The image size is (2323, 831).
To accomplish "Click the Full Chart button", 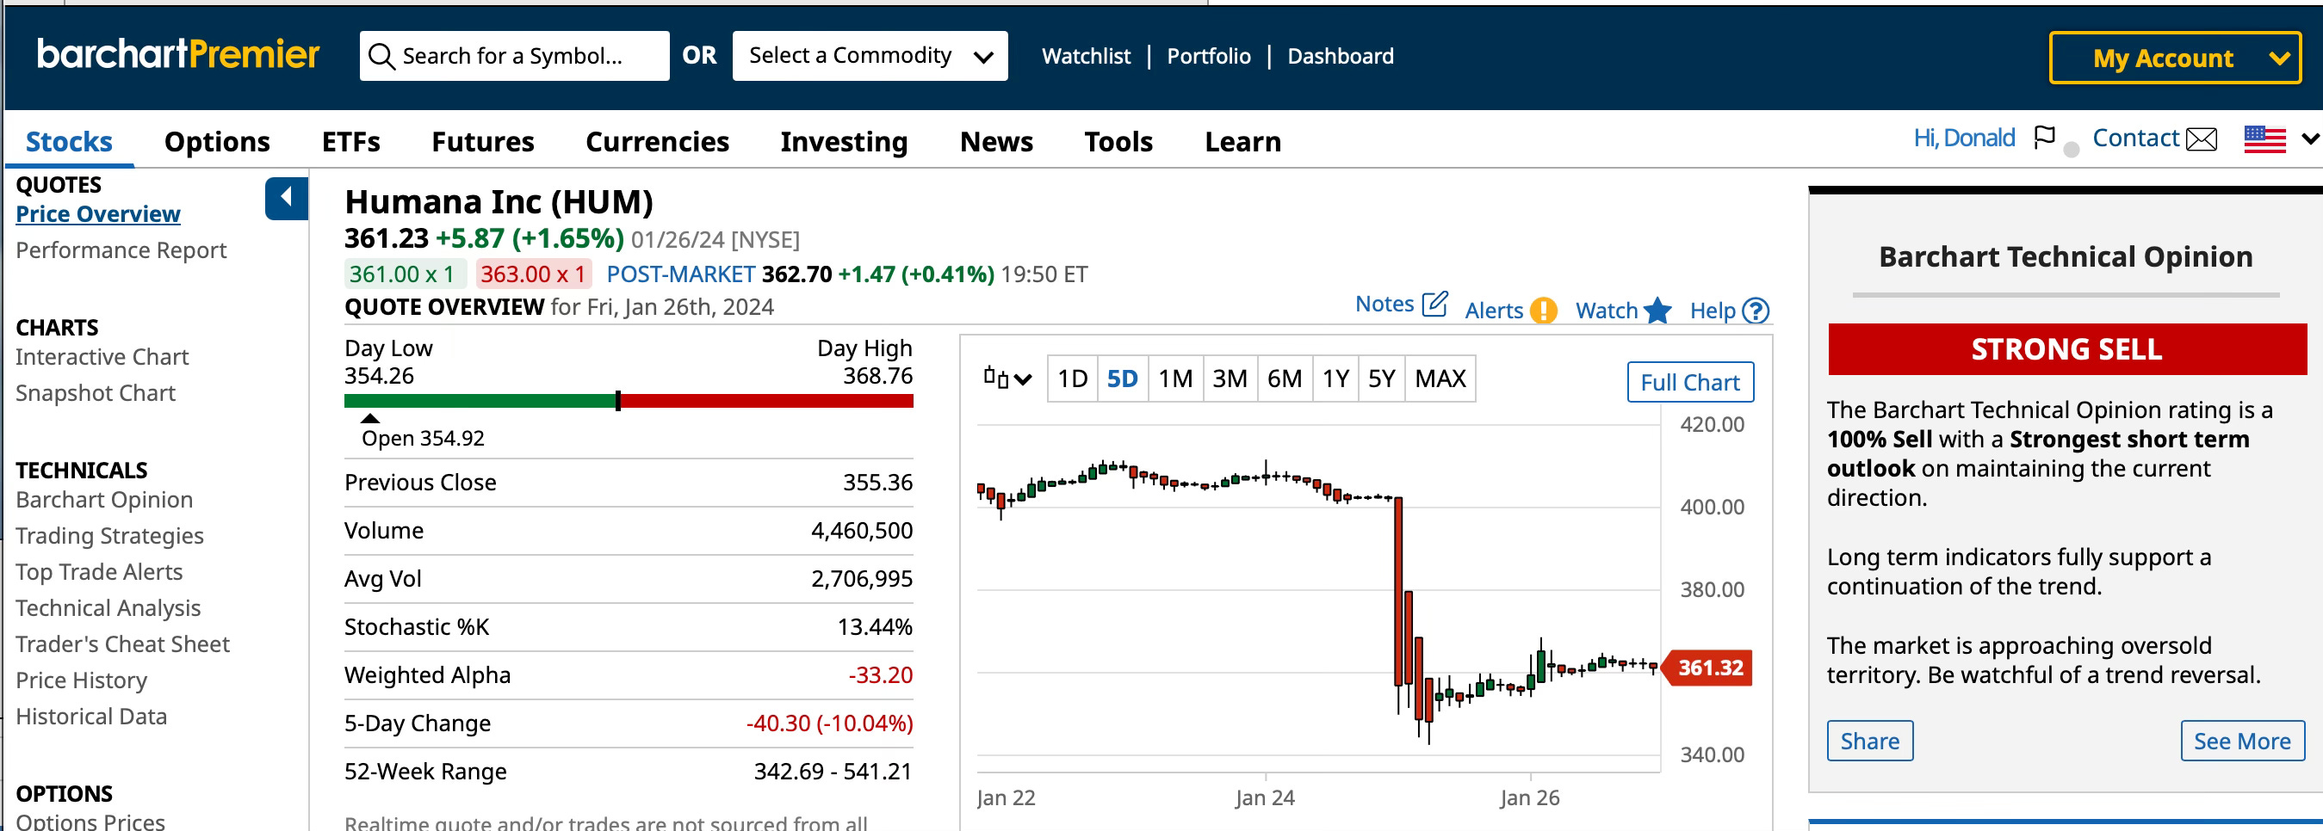I will point(1690,382).
